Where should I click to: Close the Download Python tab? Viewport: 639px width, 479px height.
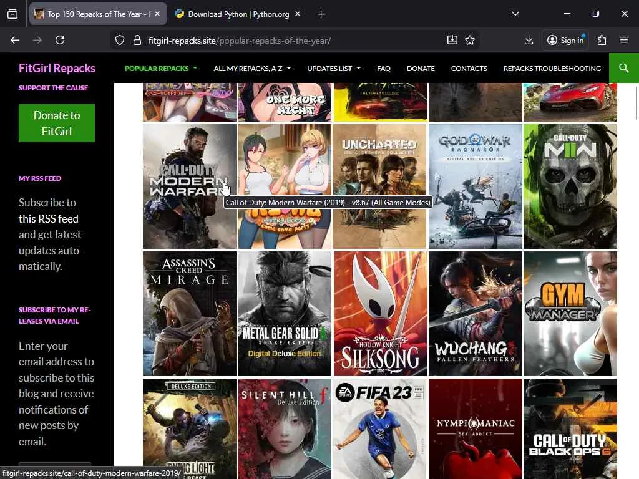pos(298,14)
